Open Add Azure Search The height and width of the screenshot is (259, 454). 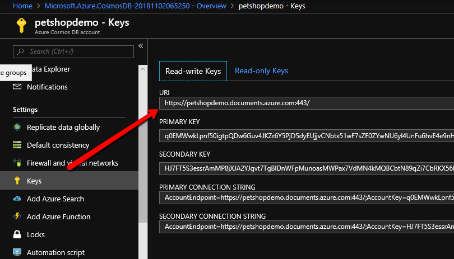tap(55, 199)
